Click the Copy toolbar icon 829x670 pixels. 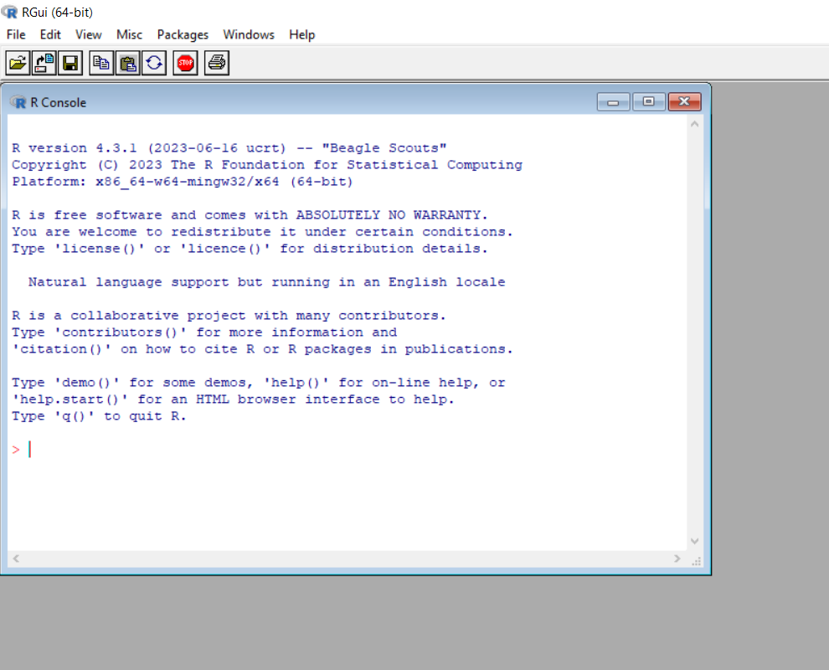tap(101, 64)
